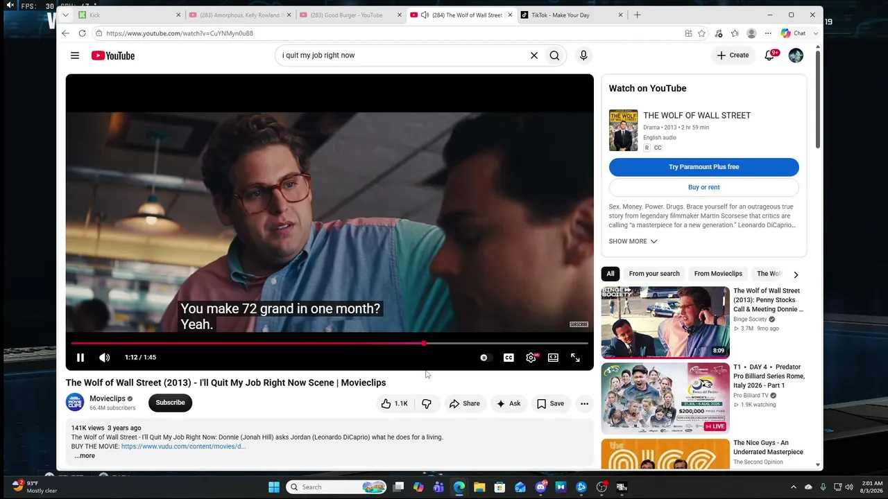Share the Wolf of Wall Street clip
The image size is (888, 499).
tap(464, 403)
